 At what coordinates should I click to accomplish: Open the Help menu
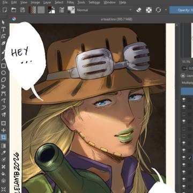123,3
